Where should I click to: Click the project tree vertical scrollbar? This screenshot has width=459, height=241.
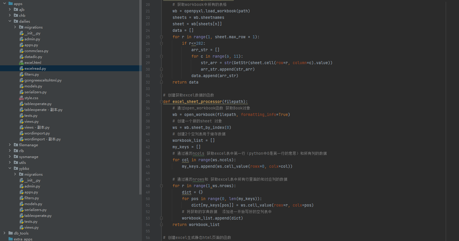tap(140, 97)
